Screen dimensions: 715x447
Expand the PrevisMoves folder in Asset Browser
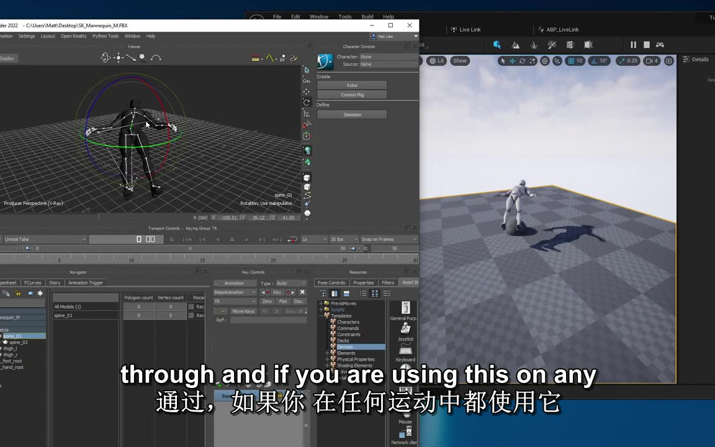click(x=322, y=304)
